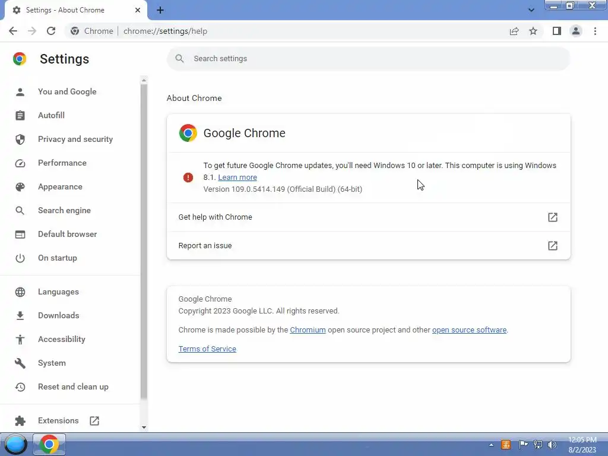Click the address bar URL

click(165, 31)
